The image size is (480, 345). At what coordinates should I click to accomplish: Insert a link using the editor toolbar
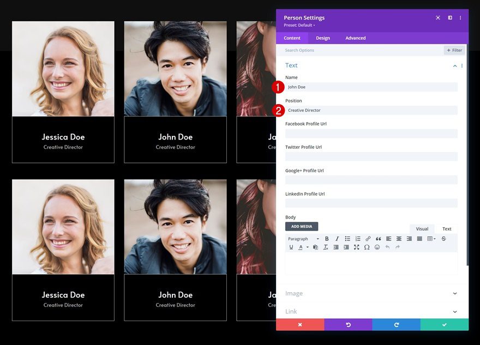click(x=368, y=238)
